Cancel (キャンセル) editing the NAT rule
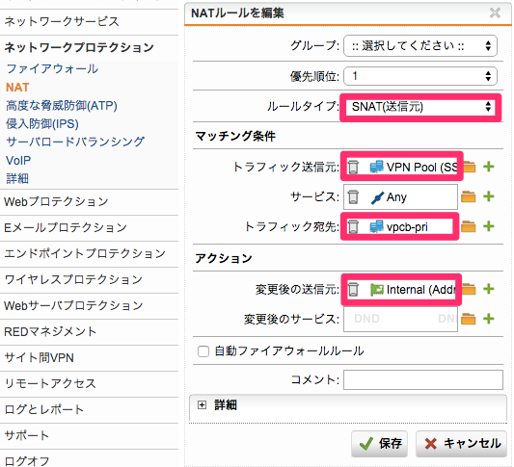The image size is (514, 467). pos(461,444)
